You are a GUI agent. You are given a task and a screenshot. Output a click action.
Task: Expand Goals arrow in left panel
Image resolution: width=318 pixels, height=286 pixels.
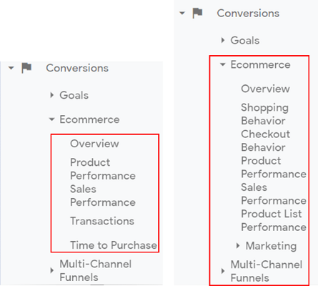pyautogui.click(x=52, y=95)
